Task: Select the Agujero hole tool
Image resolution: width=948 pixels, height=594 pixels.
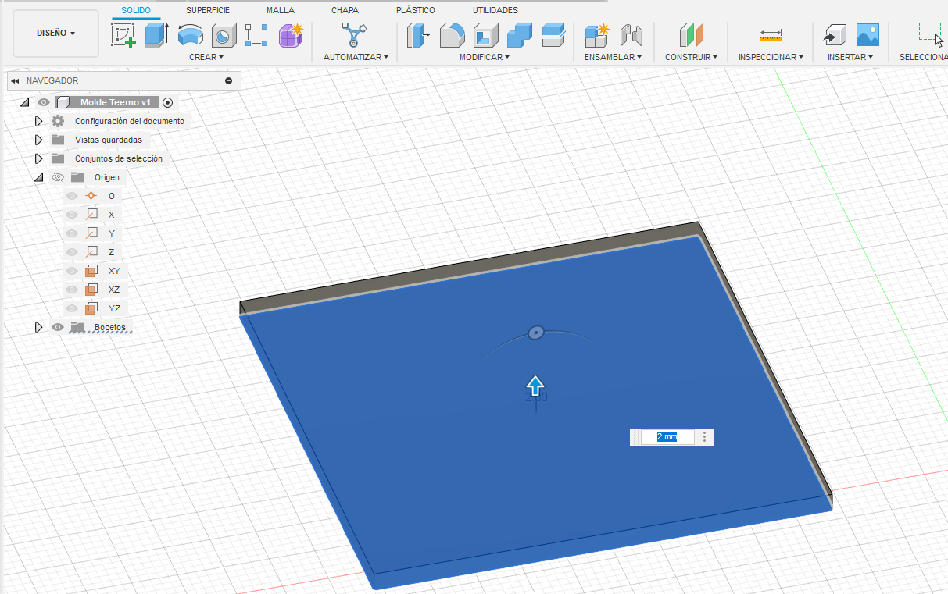Action: point(224,33)
